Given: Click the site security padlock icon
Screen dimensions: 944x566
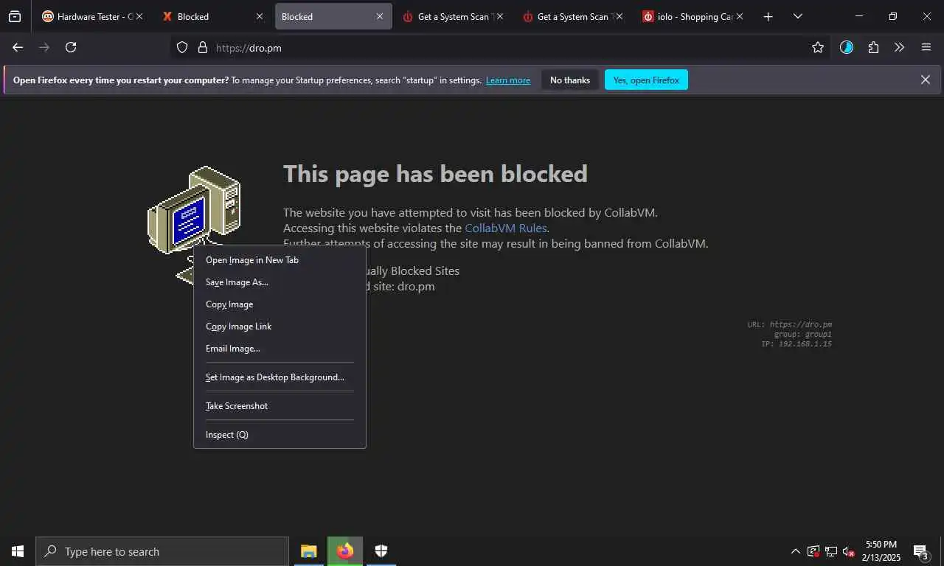Looking at the screenshot, I should coord(203,48).
